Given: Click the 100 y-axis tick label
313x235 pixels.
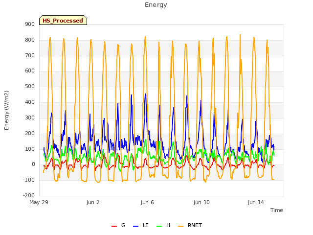Looking at the screenshot, I should (30, 149).
